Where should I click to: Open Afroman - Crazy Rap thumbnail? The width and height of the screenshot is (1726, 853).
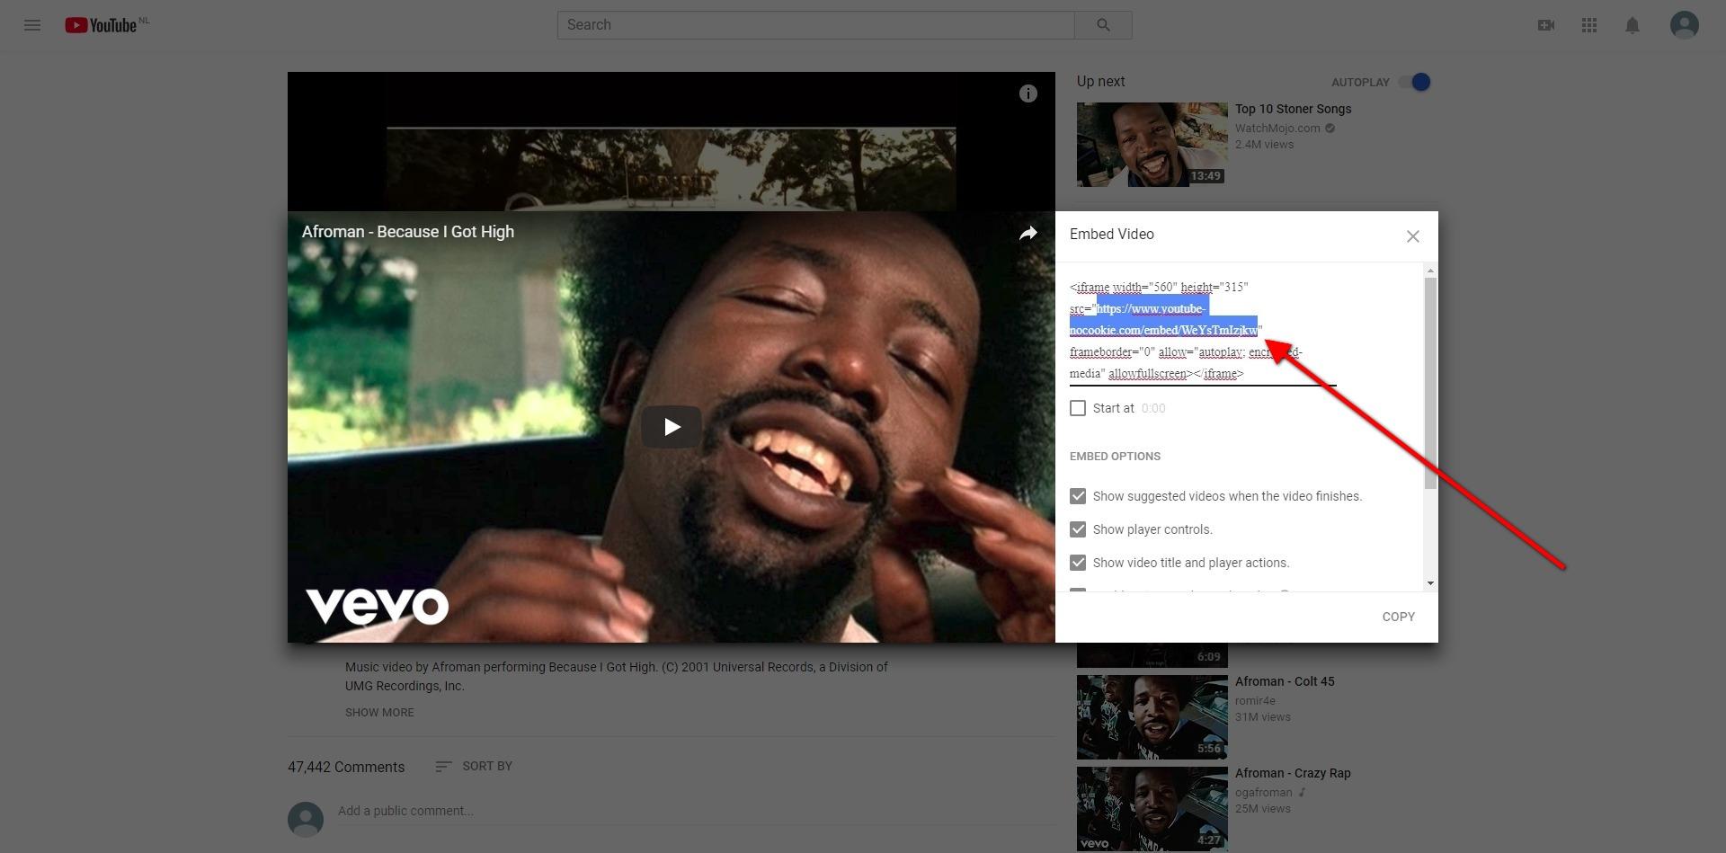(x=1152, y=809)
